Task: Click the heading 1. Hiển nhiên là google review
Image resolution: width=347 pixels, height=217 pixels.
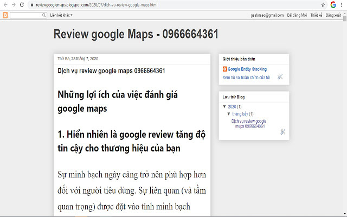Action: click(x=132, y=141)
